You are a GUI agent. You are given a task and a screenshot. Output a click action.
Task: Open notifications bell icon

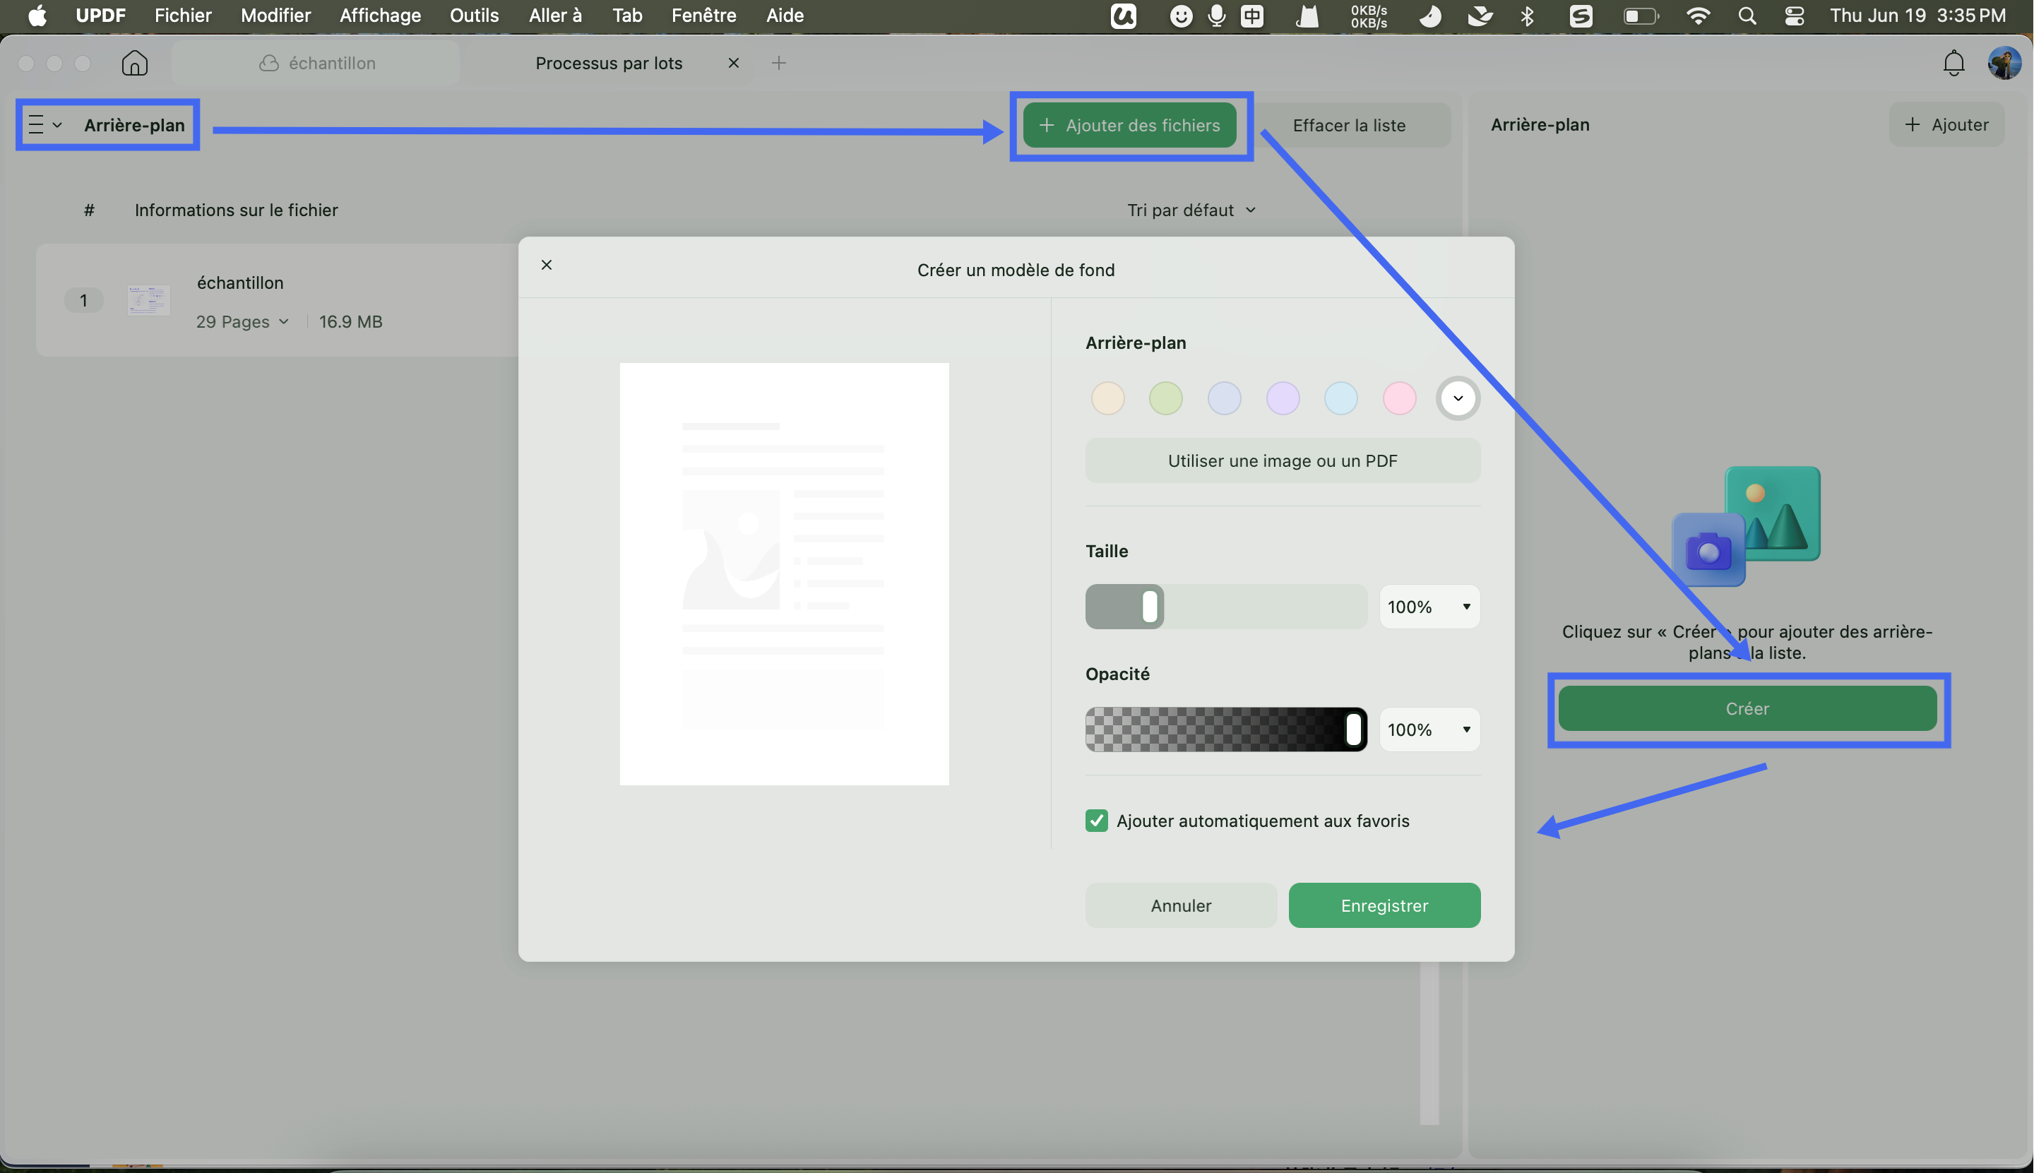point(1953,63)
